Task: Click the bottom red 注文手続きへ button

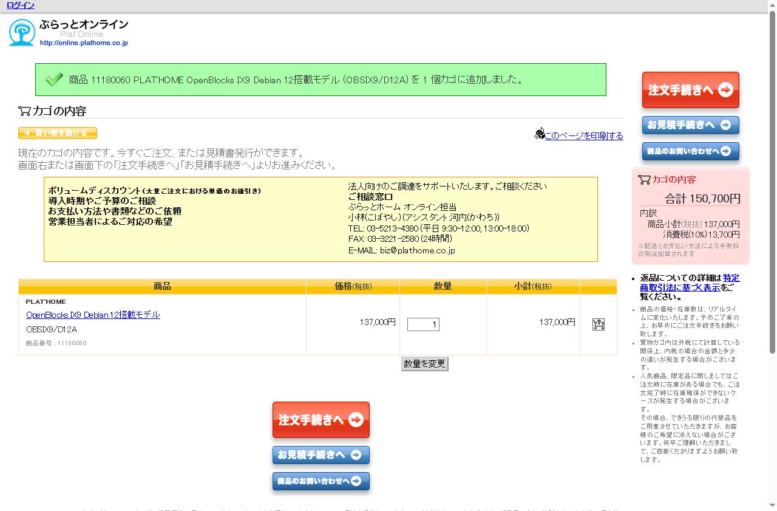Action: point(321,420)
